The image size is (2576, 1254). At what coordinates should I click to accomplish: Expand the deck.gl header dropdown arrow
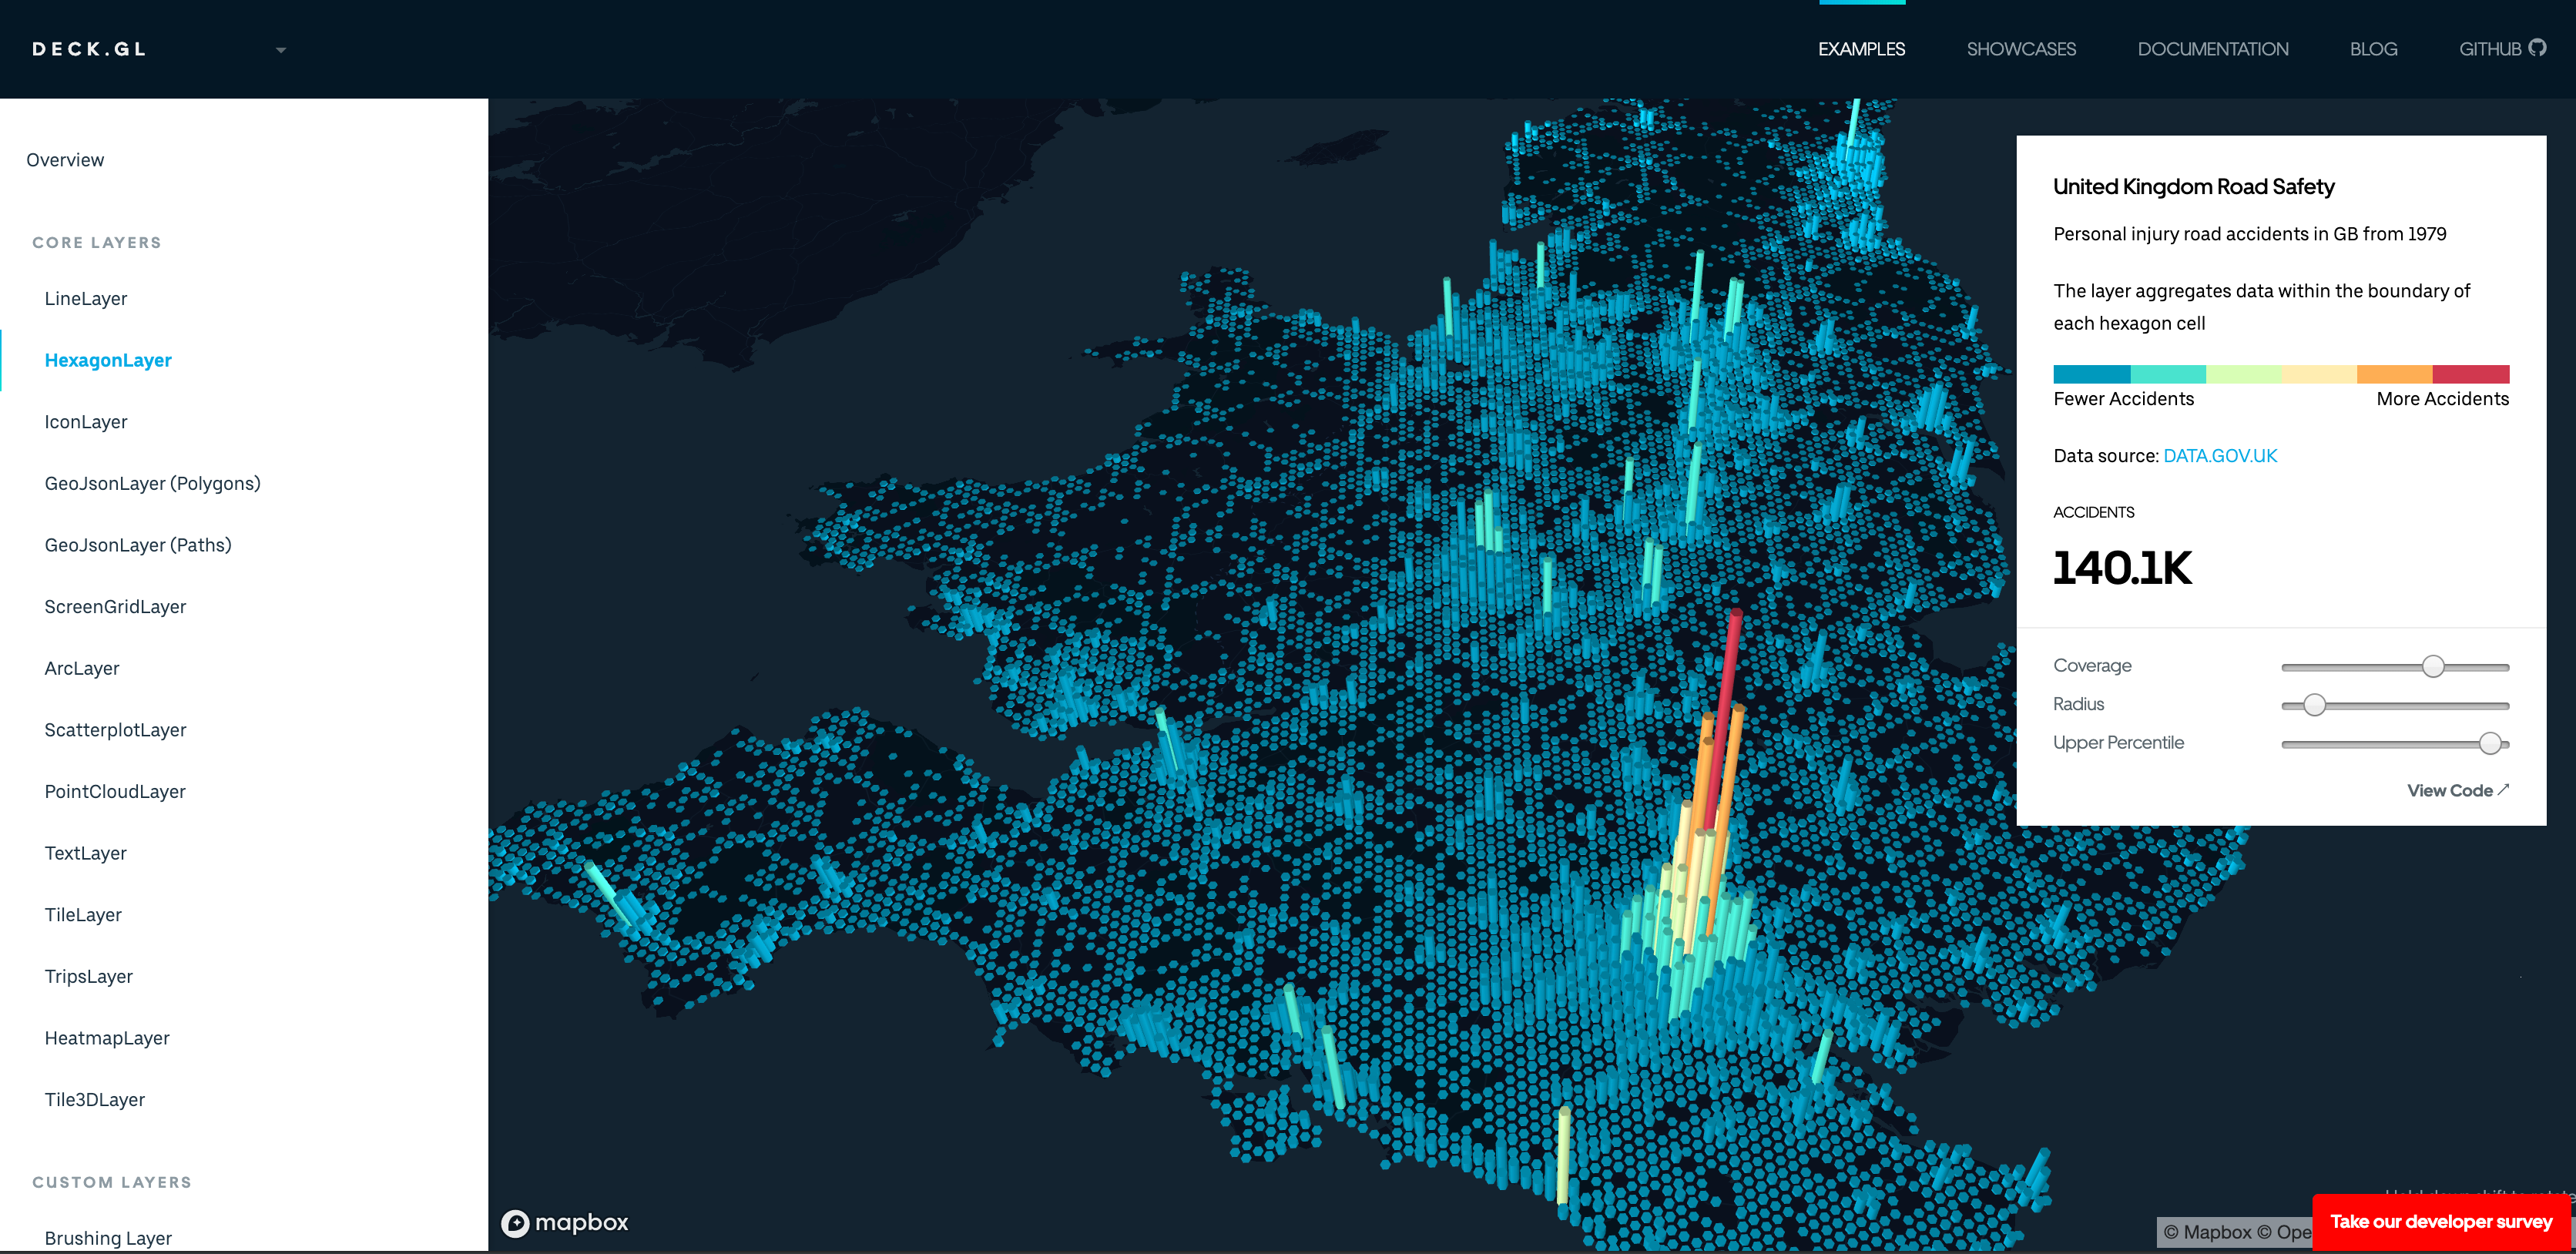(281, 50)
